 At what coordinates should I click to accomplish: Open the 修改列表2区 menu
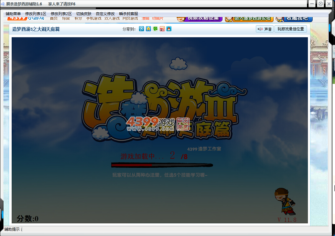pyautogui.click(x=61, y=14)
